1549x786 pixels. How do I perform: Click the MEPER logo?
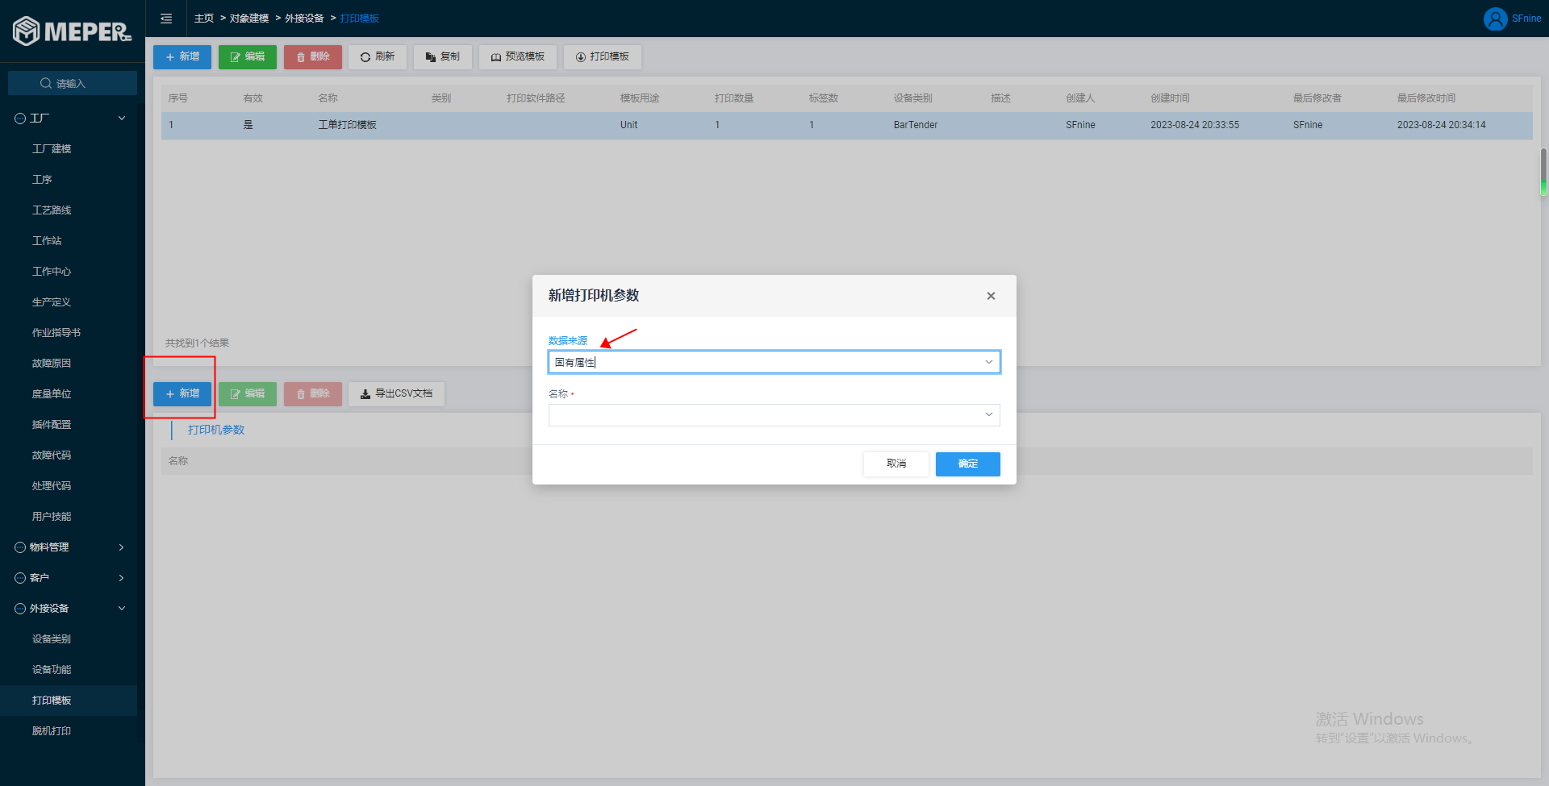(72, 31)
